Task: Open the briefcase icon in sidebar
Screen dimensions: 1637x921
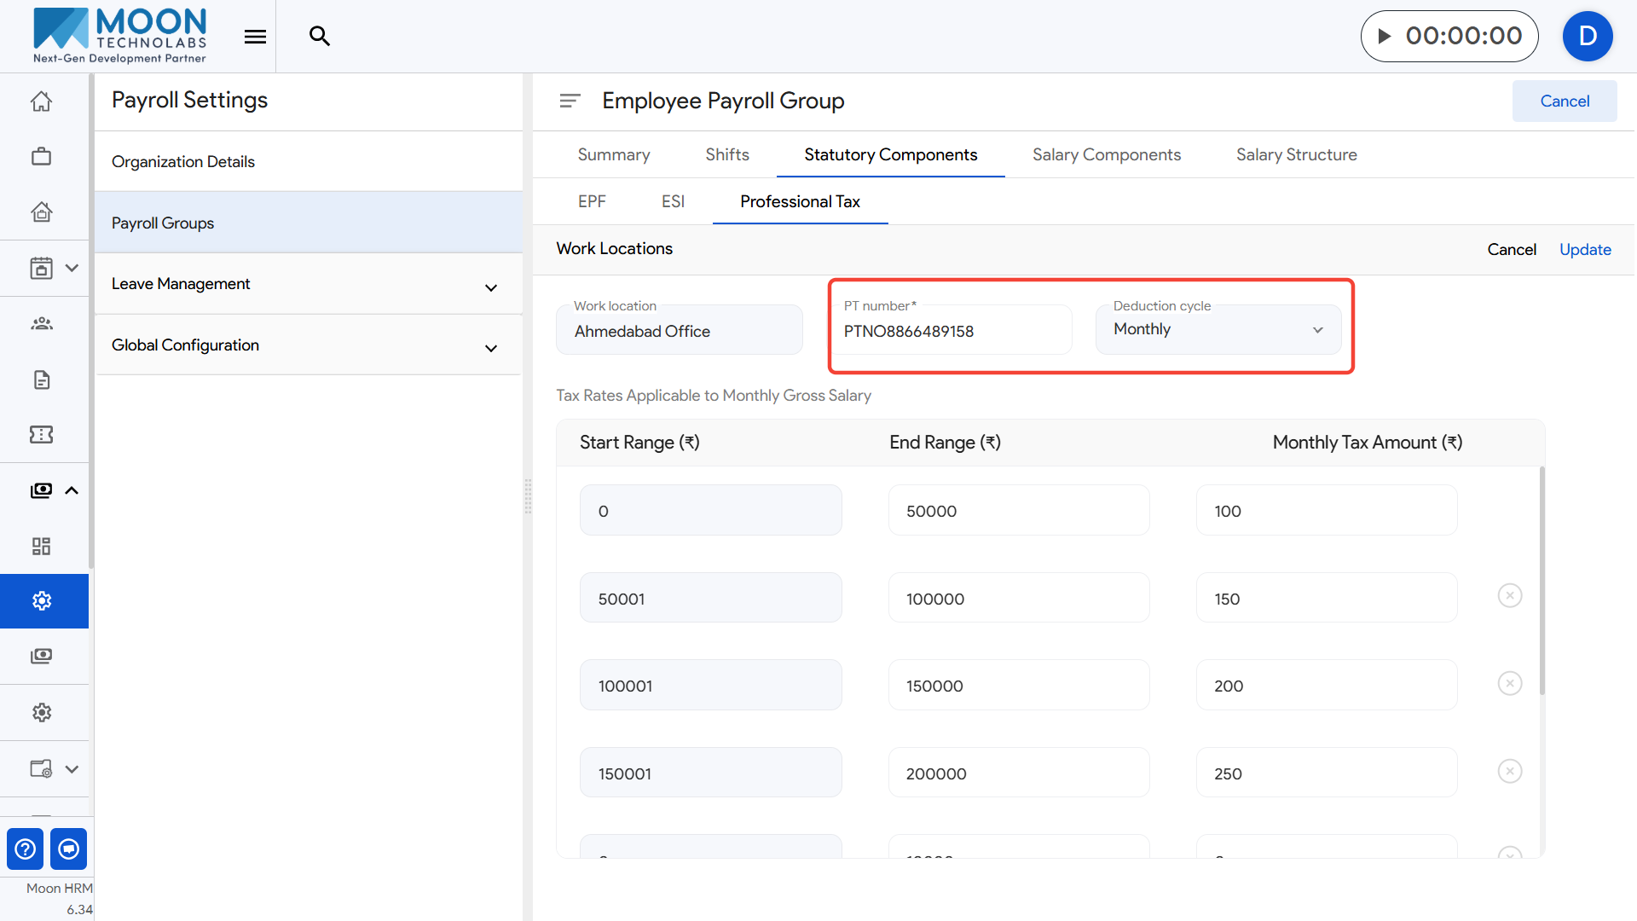Action: (x=41, y=157)
